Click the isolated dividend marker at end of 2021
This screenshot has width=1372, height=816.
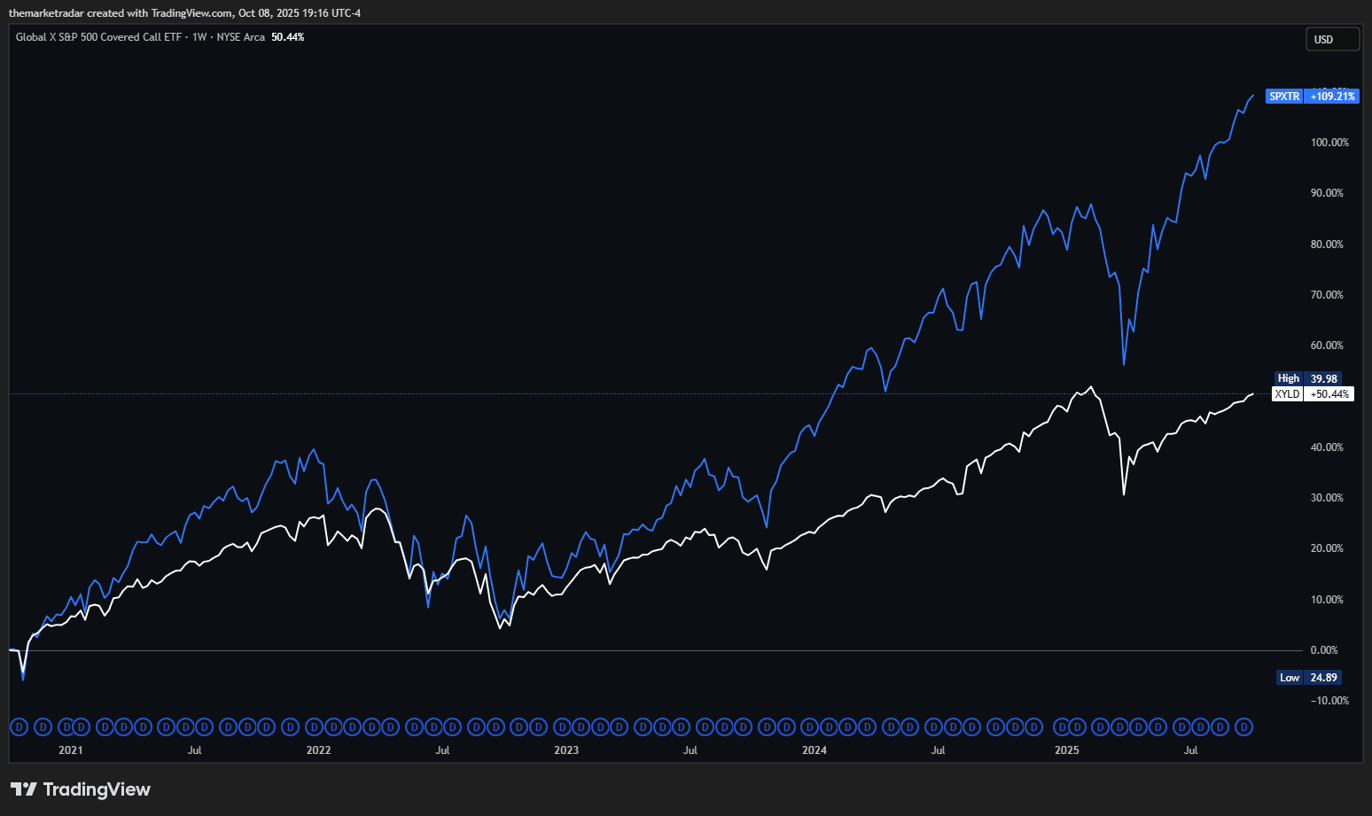290,727
